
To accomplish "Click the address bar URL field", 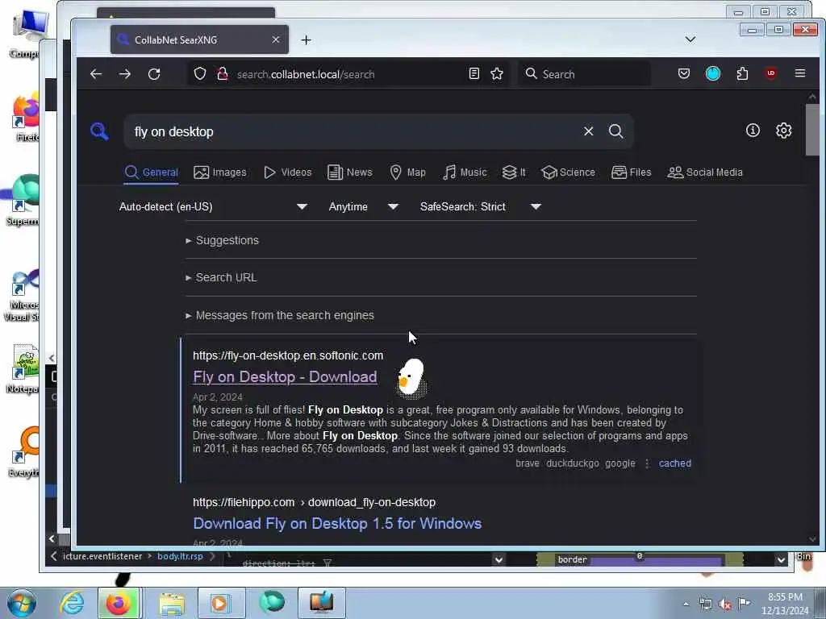I will pos(347,74).
